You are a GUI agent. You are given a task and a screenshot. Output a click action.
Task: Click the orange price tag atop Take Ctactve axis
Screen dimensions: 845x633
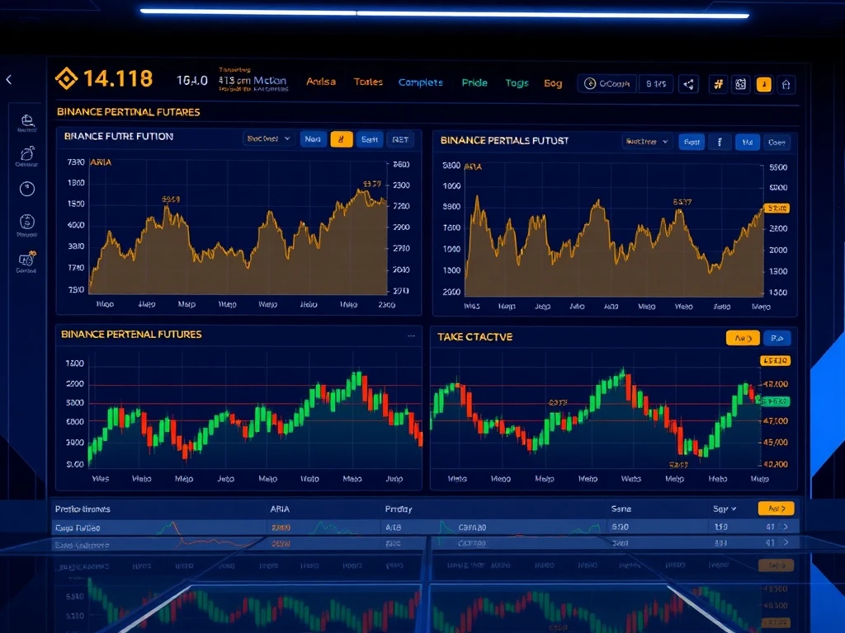775,361
